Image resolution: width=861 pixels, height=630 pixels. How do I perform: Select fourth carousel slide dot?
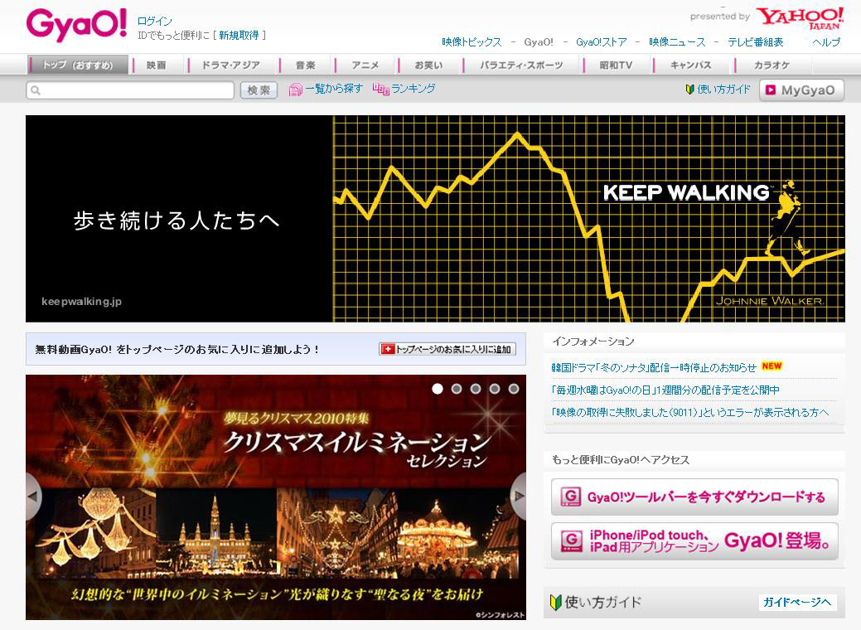(x=495, y=389)
